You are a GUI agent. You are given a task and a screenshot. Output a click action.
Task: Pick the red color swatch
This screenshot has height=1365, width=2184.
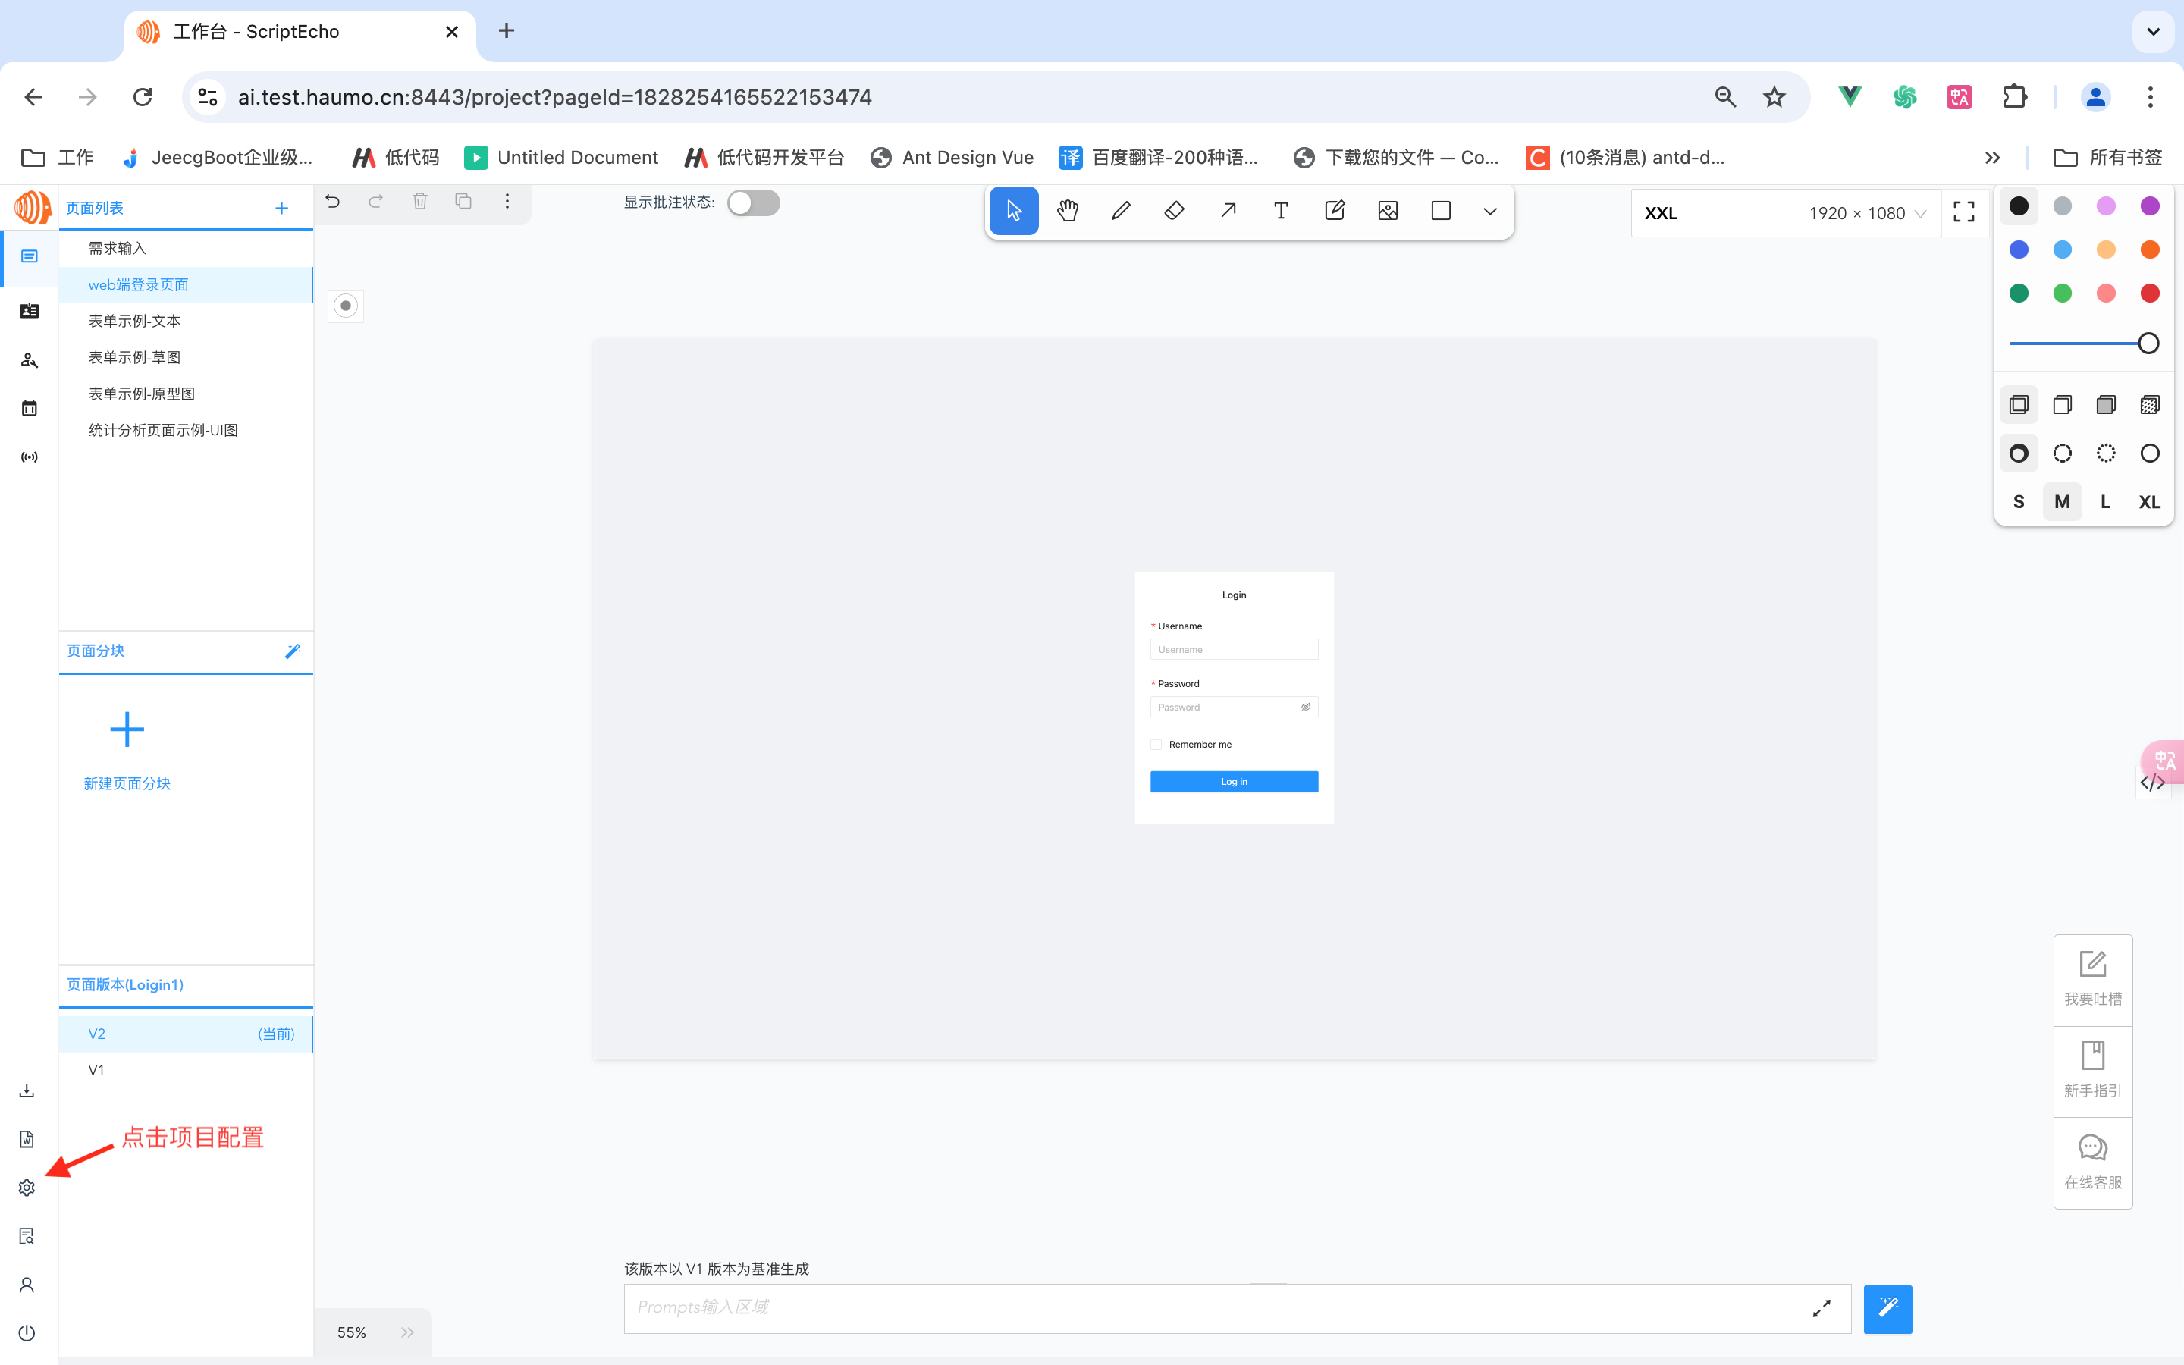(x=2150, y=293)
